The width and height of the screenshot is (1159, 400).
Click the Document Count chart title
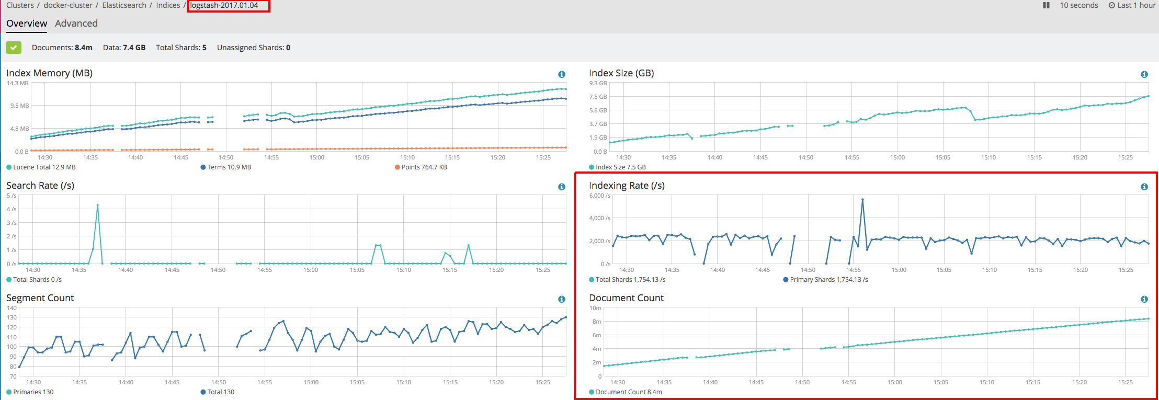[x=626, y=298]
